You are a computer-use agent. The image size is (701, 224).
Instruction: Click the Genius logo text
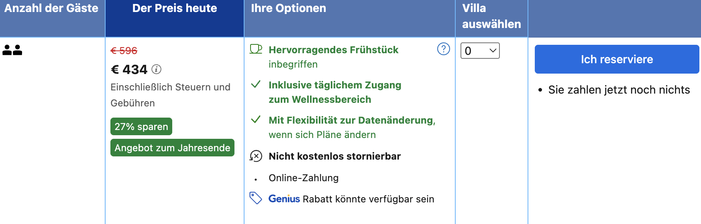(x=284, y=199)
